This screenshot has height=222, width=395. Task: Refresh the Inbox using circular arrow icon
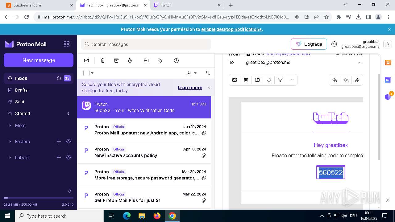click(x=59, y=78)
